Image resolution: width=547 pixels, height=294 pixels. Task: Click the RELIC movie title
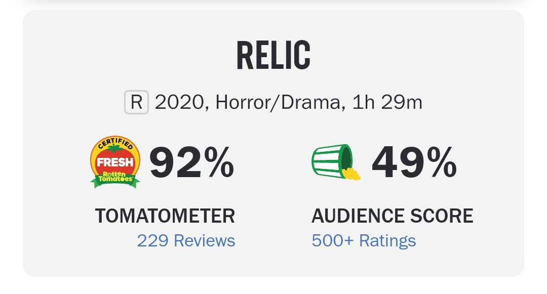(273, 55)
